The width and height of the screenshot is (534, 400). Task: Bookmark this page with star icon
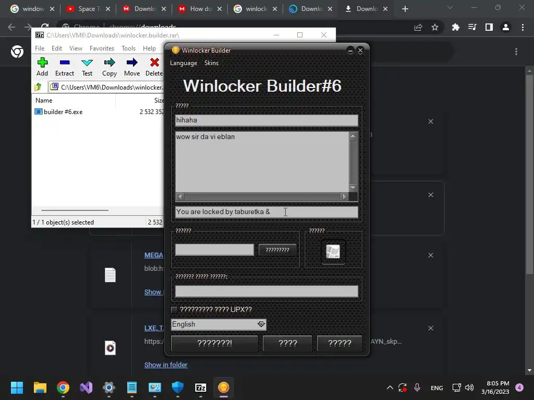(435, 27)
